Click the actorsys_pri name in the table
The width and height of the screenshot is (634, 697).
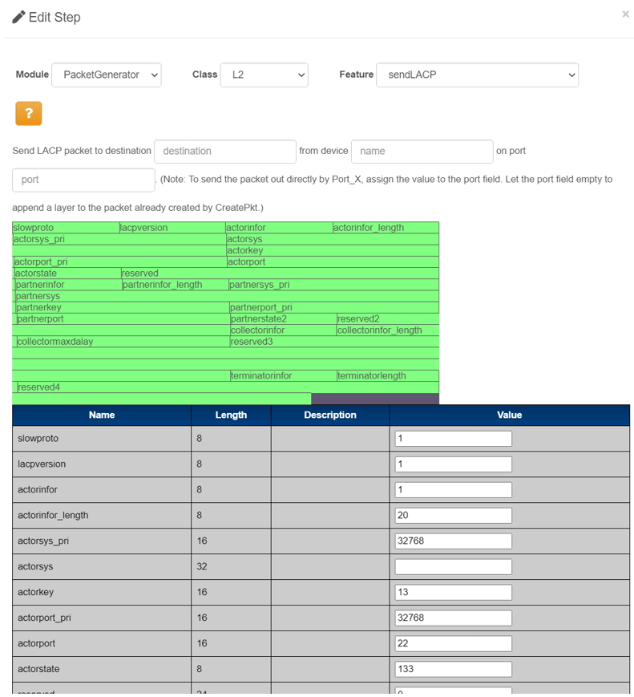tap(43, 541)
